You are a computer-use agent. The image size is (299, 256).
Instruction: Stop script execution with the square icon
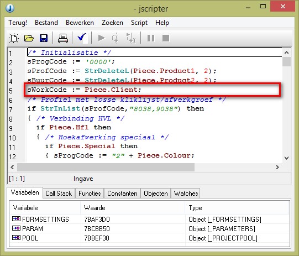166,38
